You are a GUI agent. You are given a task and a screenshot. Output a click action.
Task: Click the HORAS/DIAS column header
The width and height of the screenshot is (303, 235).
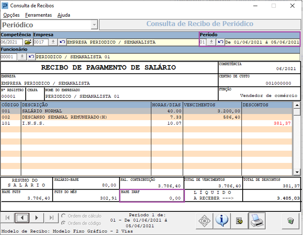pos(167,105)
